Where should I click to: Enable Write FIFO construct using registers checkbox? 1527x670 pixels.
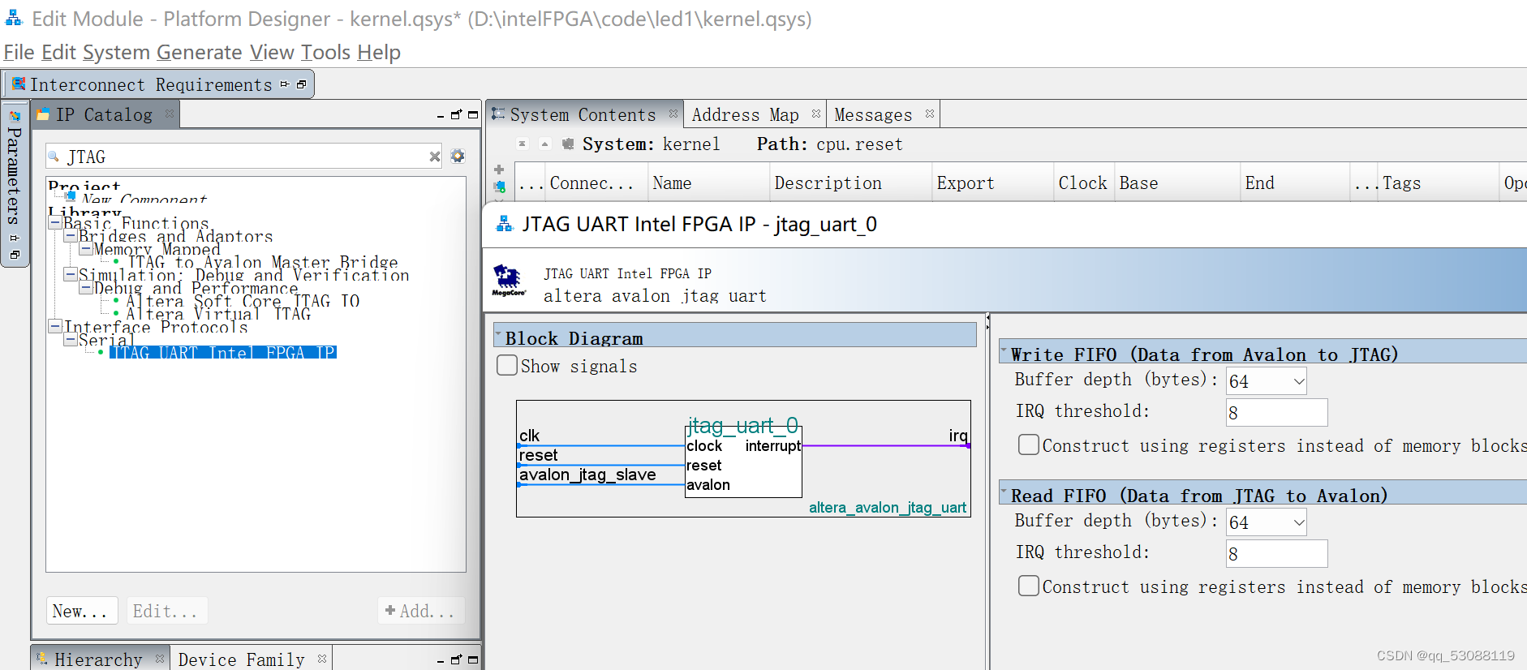pyautogui.click(x=1029, y=445)
